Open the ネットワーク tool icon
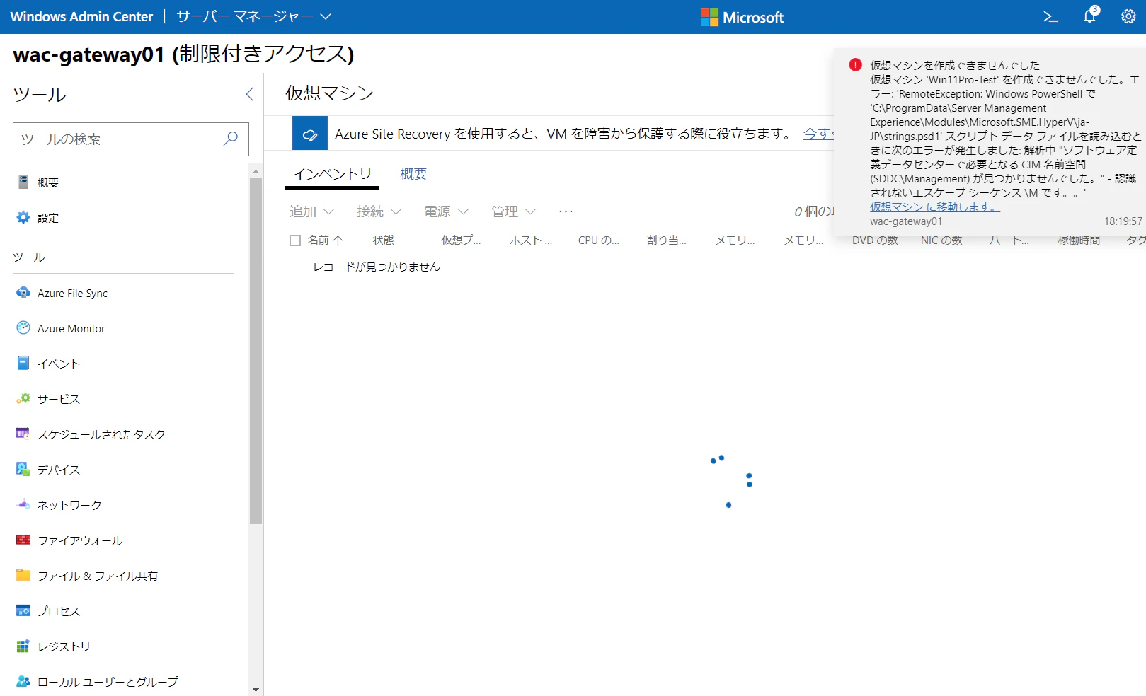The height and width of the screenshot is (696, 1146). pyautogui.click(x=23, y=504)
